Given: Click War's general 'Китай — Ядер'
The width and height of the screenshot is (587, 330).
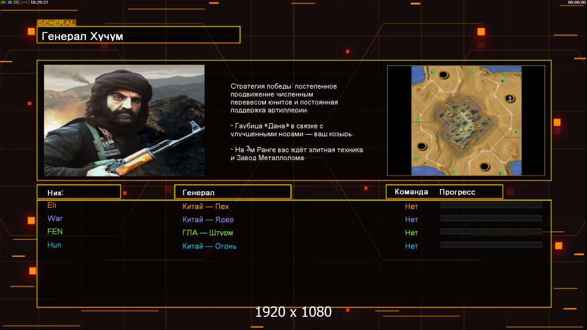Looking at the screenshot, I should (x=208, y=219).
